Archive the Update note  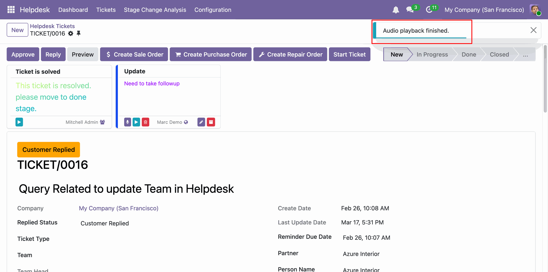211,122
